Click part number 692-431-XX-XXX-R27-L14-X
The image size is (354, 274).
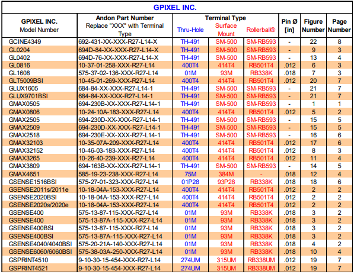click(x=119, y=41)
